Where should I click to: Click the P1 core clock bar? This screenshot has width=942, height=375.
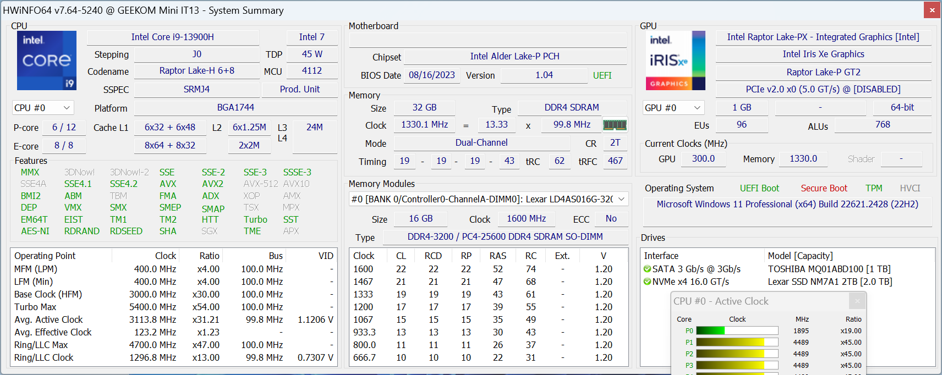[737, 342]
